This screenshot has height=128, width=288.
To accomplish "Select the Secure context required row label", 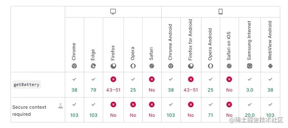I will [29, 110].
